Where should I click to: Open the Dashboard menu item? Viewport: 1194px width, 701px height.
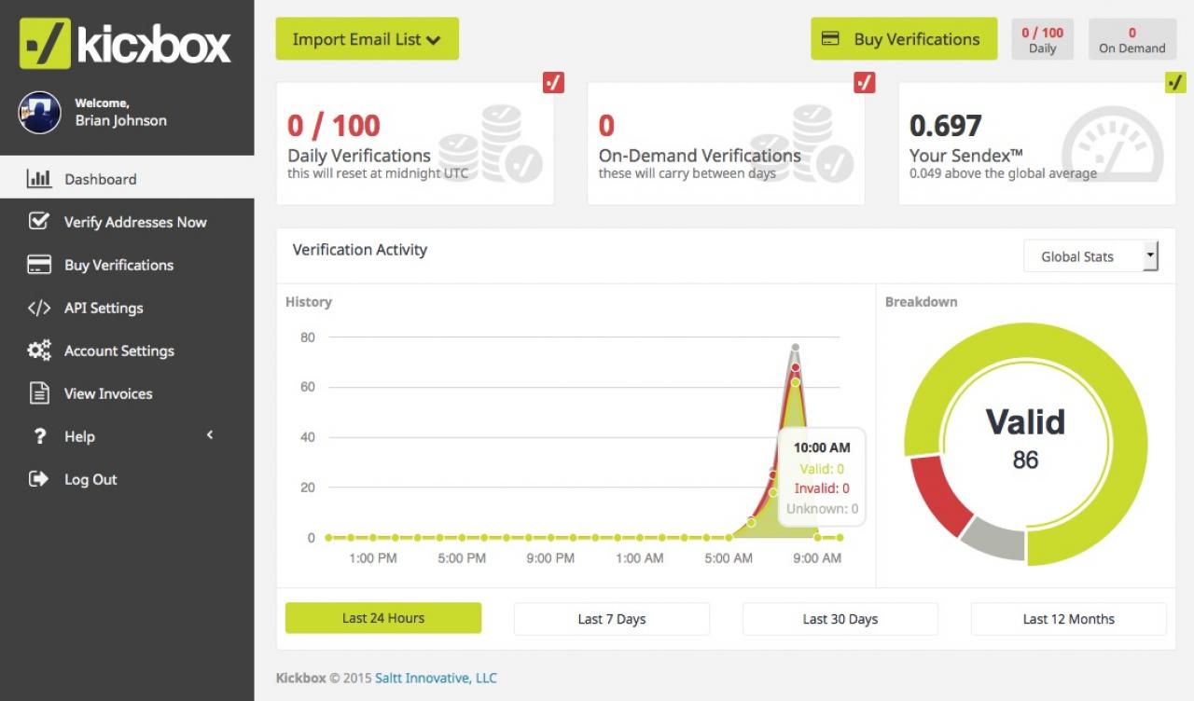tap(127, 177)
